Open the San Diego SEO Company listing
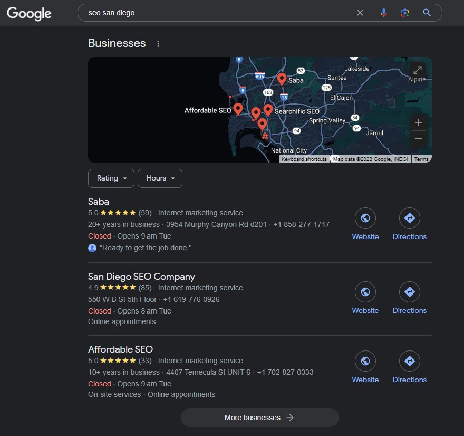 [141, 277]
